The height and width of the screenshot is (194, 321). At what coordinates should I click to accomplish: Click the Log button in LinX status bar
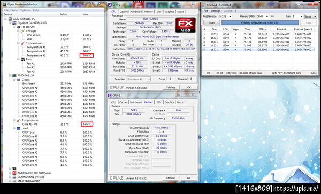coord(314,73)
